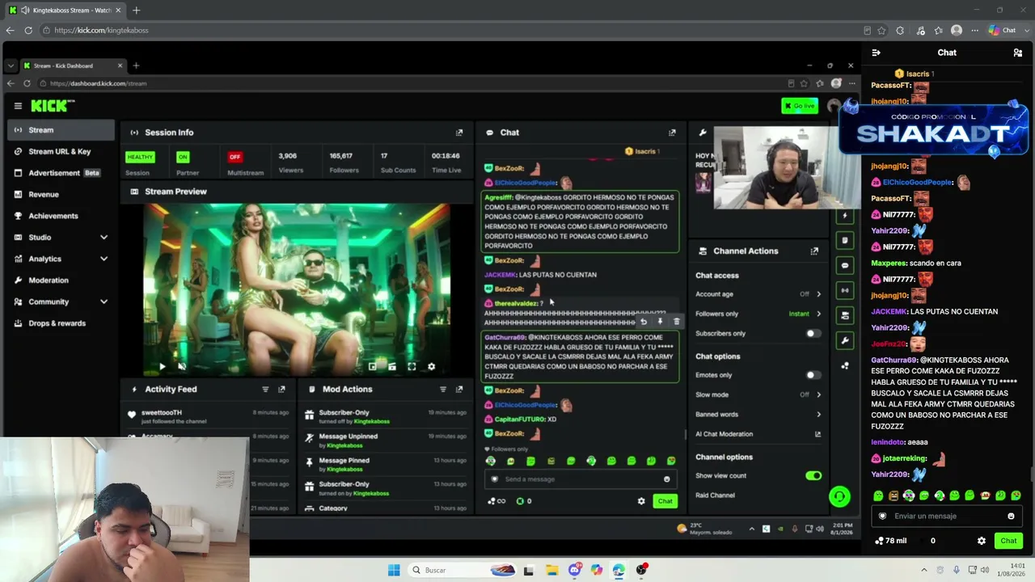Toggle the Subscribers only switch
The width and height of the screenshot is (1035, 582).
click(x=813, y=334)
